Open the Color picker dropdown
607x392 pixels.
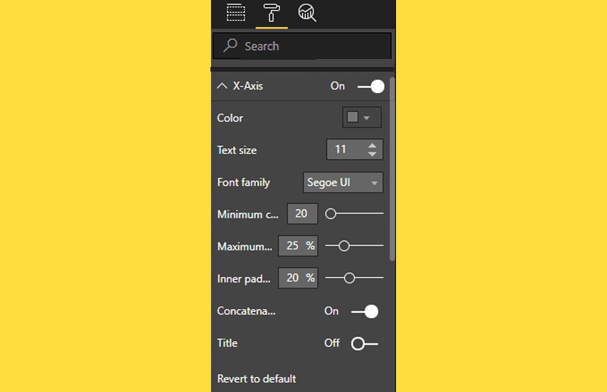361,118
